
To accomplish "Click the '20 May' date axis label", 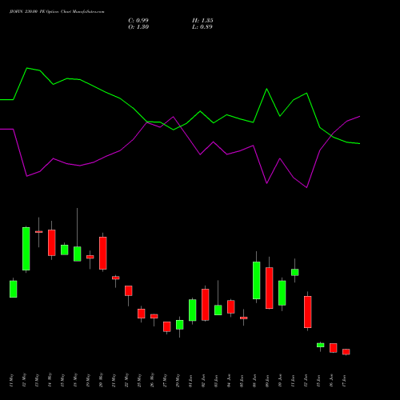I will click(x=102, y=380).
